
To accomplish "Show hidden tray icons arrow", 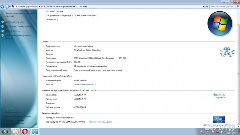I will pos(208,131).
